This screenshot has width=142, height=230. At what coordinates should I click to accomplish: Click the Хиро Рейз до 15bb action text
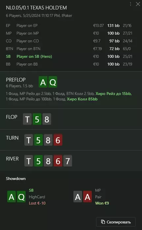[114, 94]
